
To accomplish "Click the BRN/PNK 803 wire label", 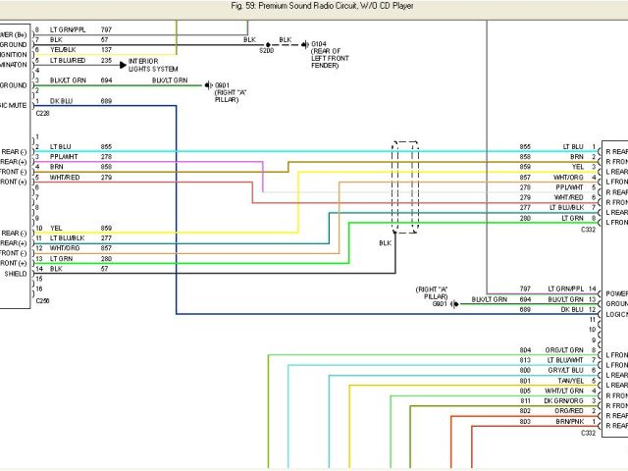I will click(568, 421).
